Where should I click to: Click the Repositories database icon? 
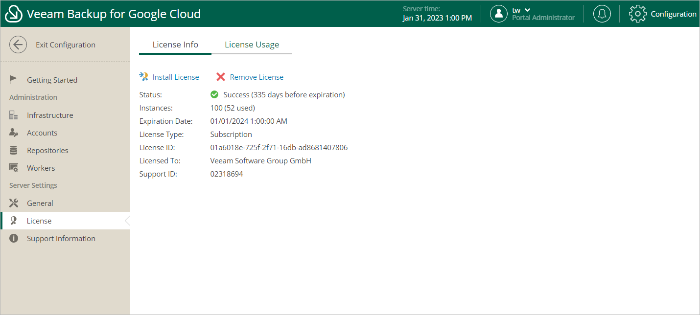(x=14, y=150)
